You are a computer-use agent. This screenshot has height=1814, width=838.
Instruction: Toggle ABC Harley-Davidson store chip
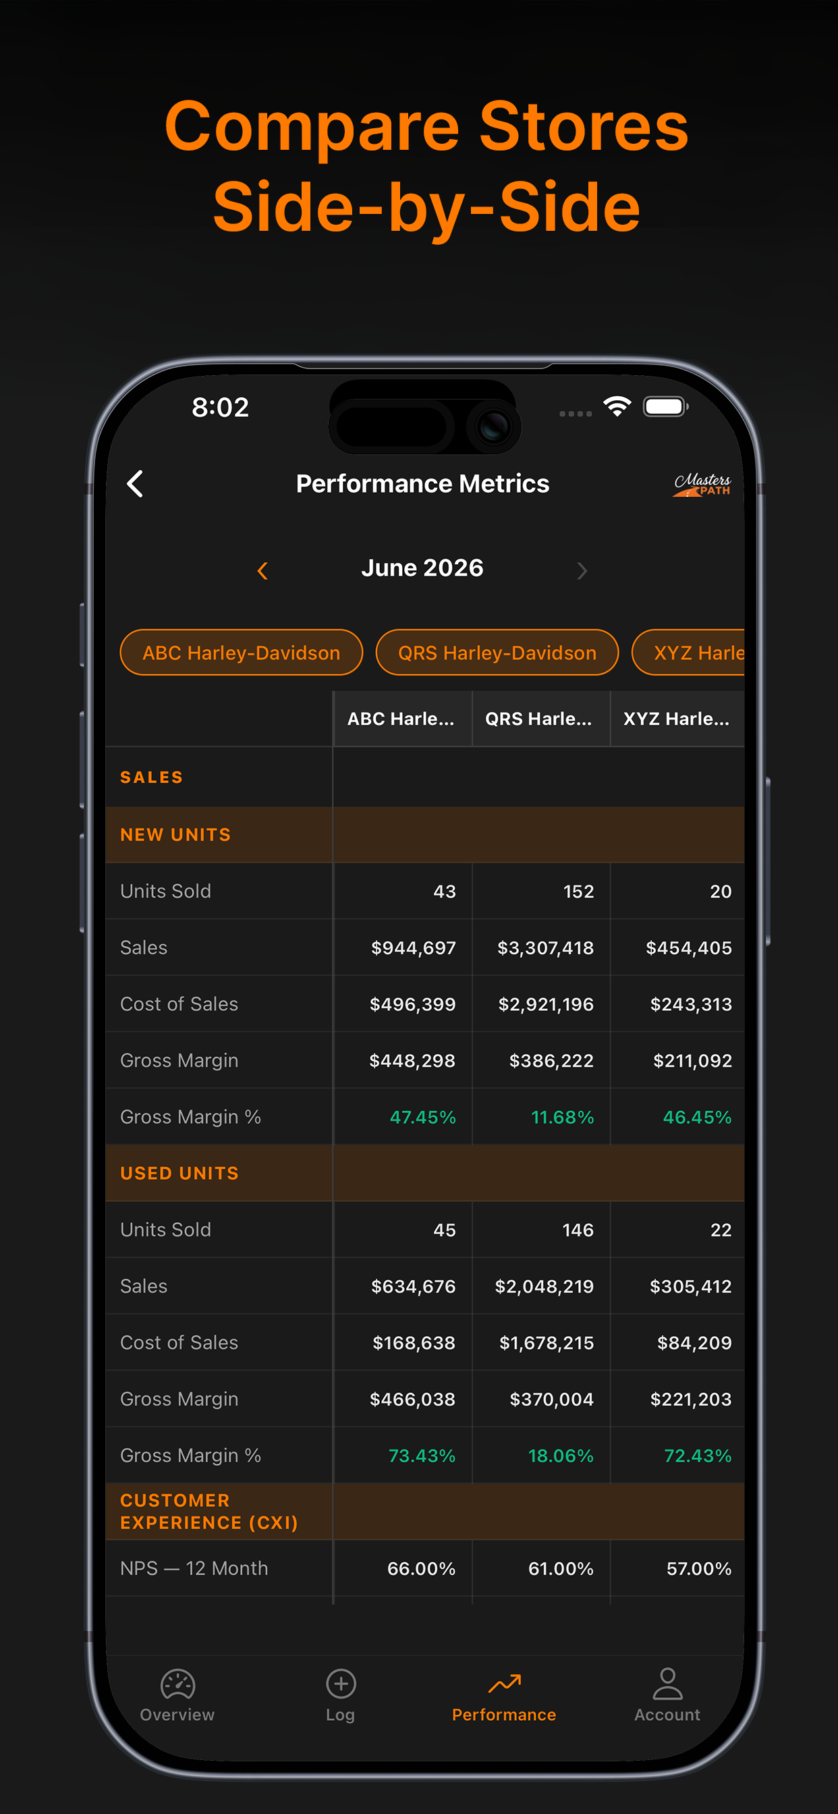pyautogui.click(x=242, y=653)
